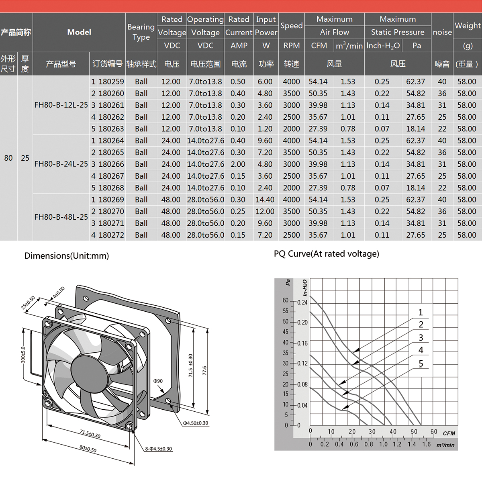Click the '风量' header cell
Viewport: 482px width, 482px height.
[x=335, y=64]
